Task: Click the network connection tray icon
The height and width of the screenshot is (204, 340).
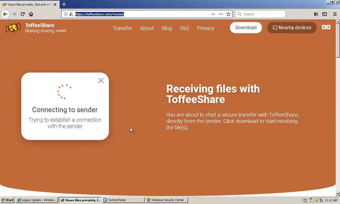Action: coord(321,200)
